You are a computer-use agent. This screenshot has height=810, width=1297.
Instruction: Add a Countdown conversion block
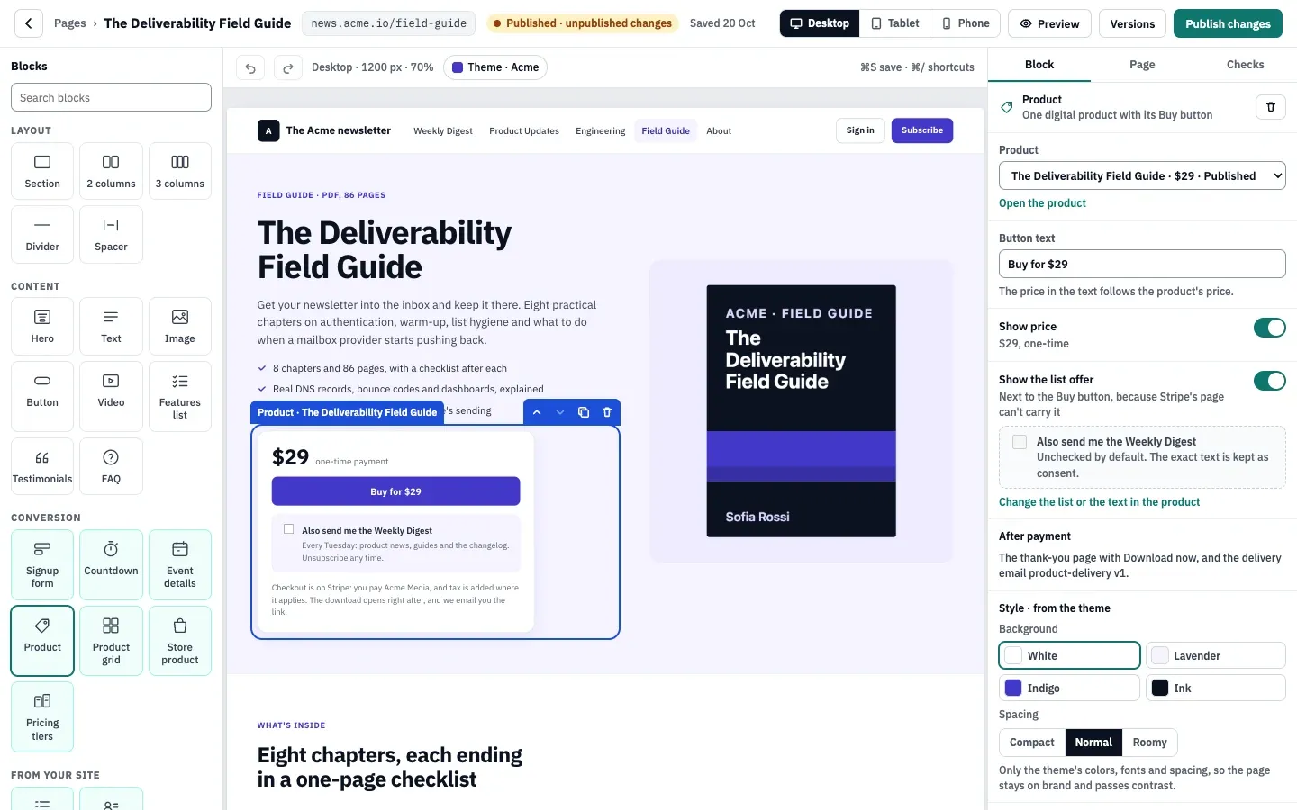click(111, 564)
